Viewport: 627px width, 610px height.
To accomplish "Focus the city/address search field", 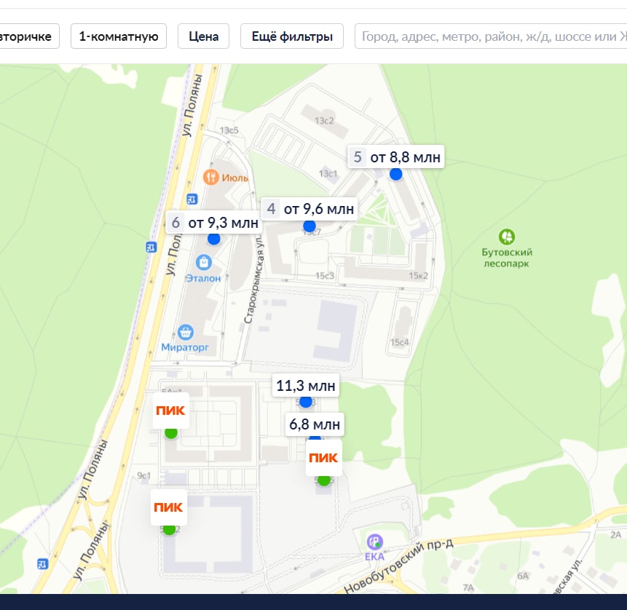I will click(x=491, y=36).
